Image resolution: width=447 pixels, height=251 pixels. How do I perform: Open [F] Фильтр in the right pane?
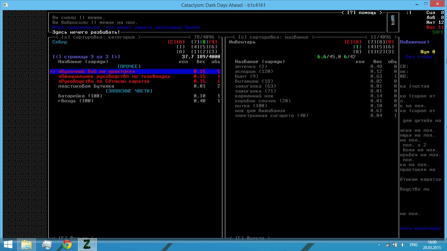(x=250, y=238)
